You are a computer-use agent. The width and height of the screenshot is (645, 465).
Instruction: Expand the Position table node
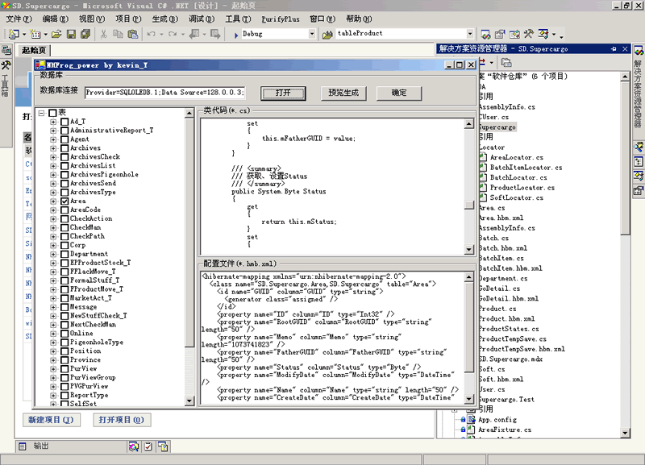pos(53,351)
